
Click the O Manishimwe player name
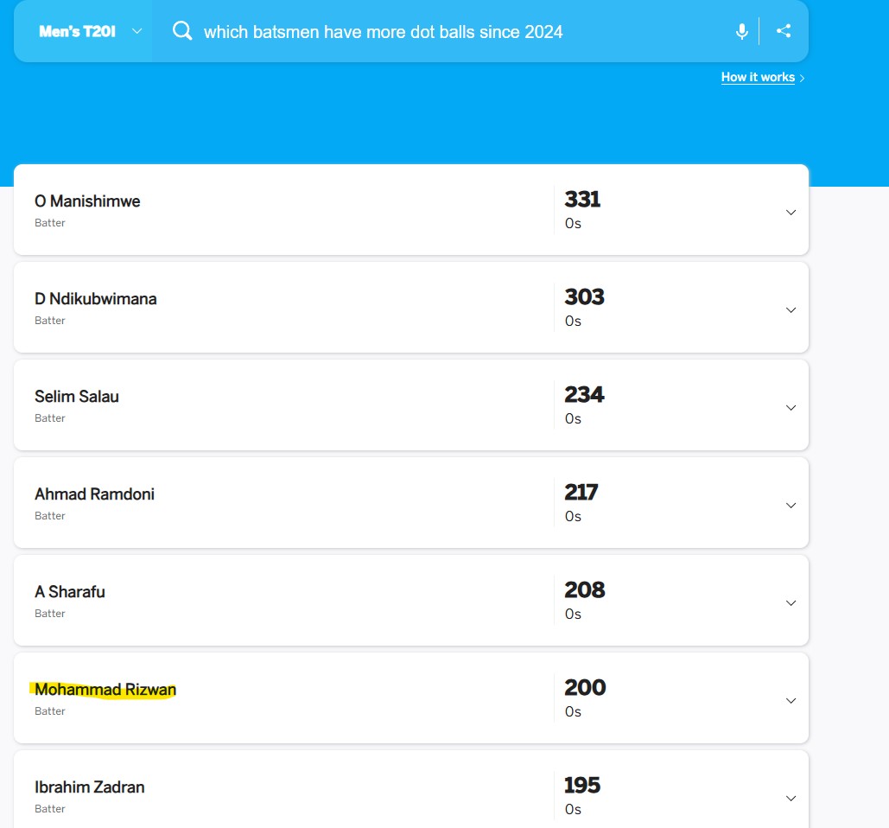87,201
